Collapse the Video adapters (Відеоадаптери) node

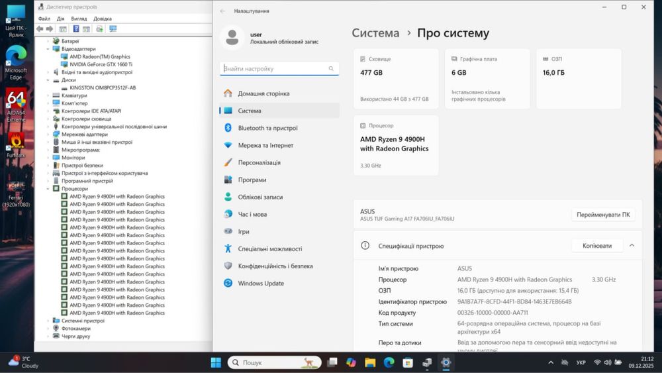(48, 49)
